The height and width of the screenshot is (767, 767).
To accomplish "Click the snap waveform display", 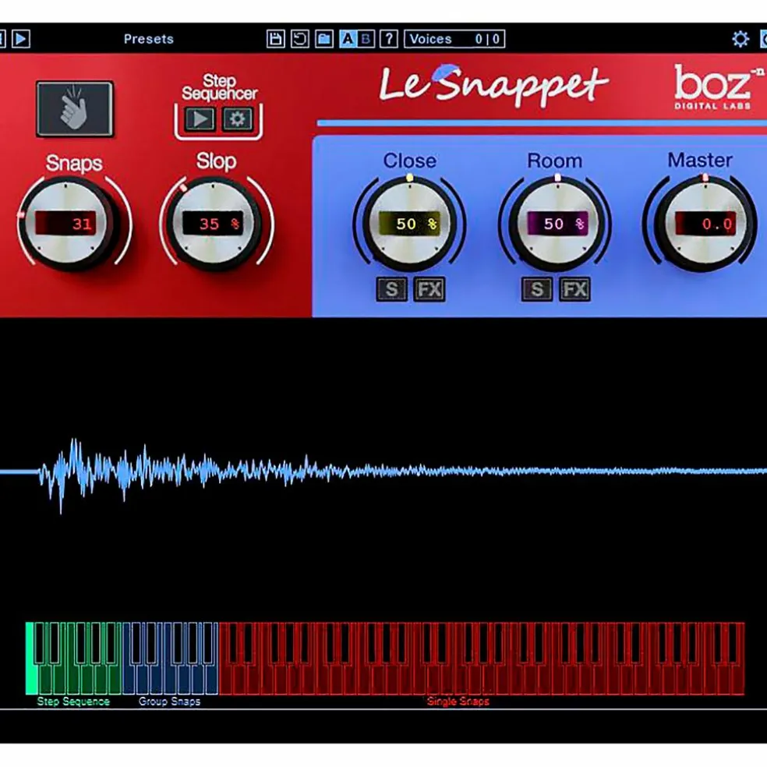I will coord(383,472).
